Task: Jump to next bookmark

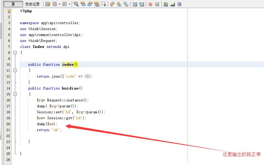Action: pos(119,4)
